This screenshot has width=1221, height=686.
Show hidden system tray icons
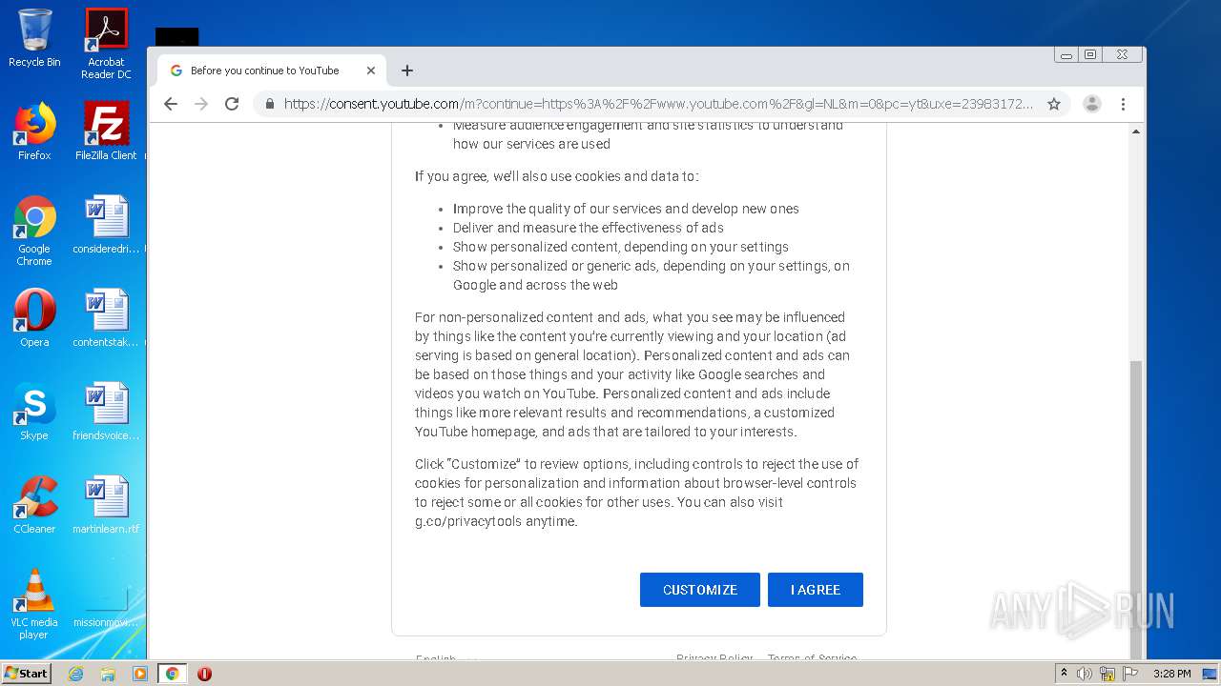[1065, 674]
